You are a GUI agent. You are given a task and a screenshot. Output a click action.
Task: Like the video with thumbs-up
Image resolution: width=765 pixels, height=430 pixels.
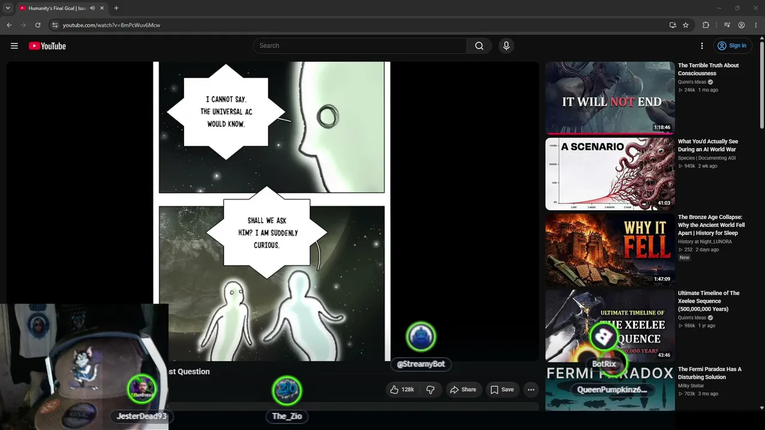point(402,389)
